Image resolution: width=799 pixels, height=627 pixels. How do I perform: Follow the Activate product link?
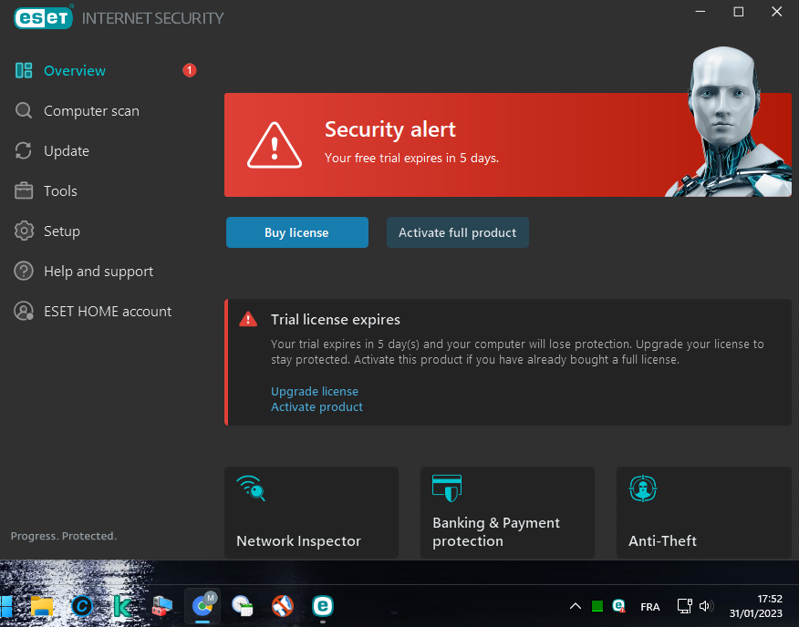click(x=316, y=407)
